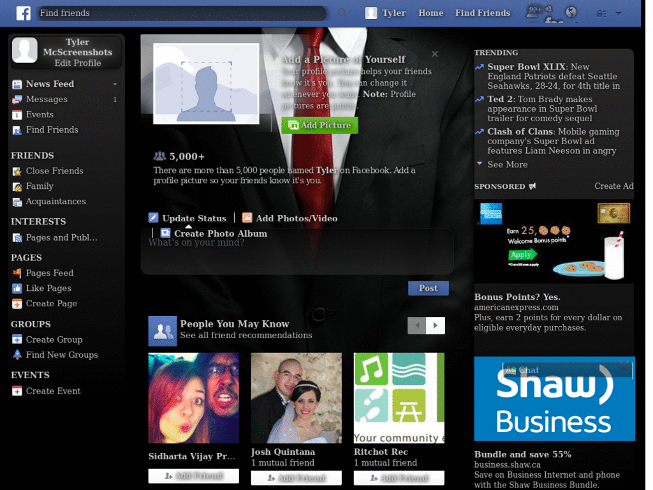Click the Post button
Screen dimensions: 653x490
coord(428,288)
